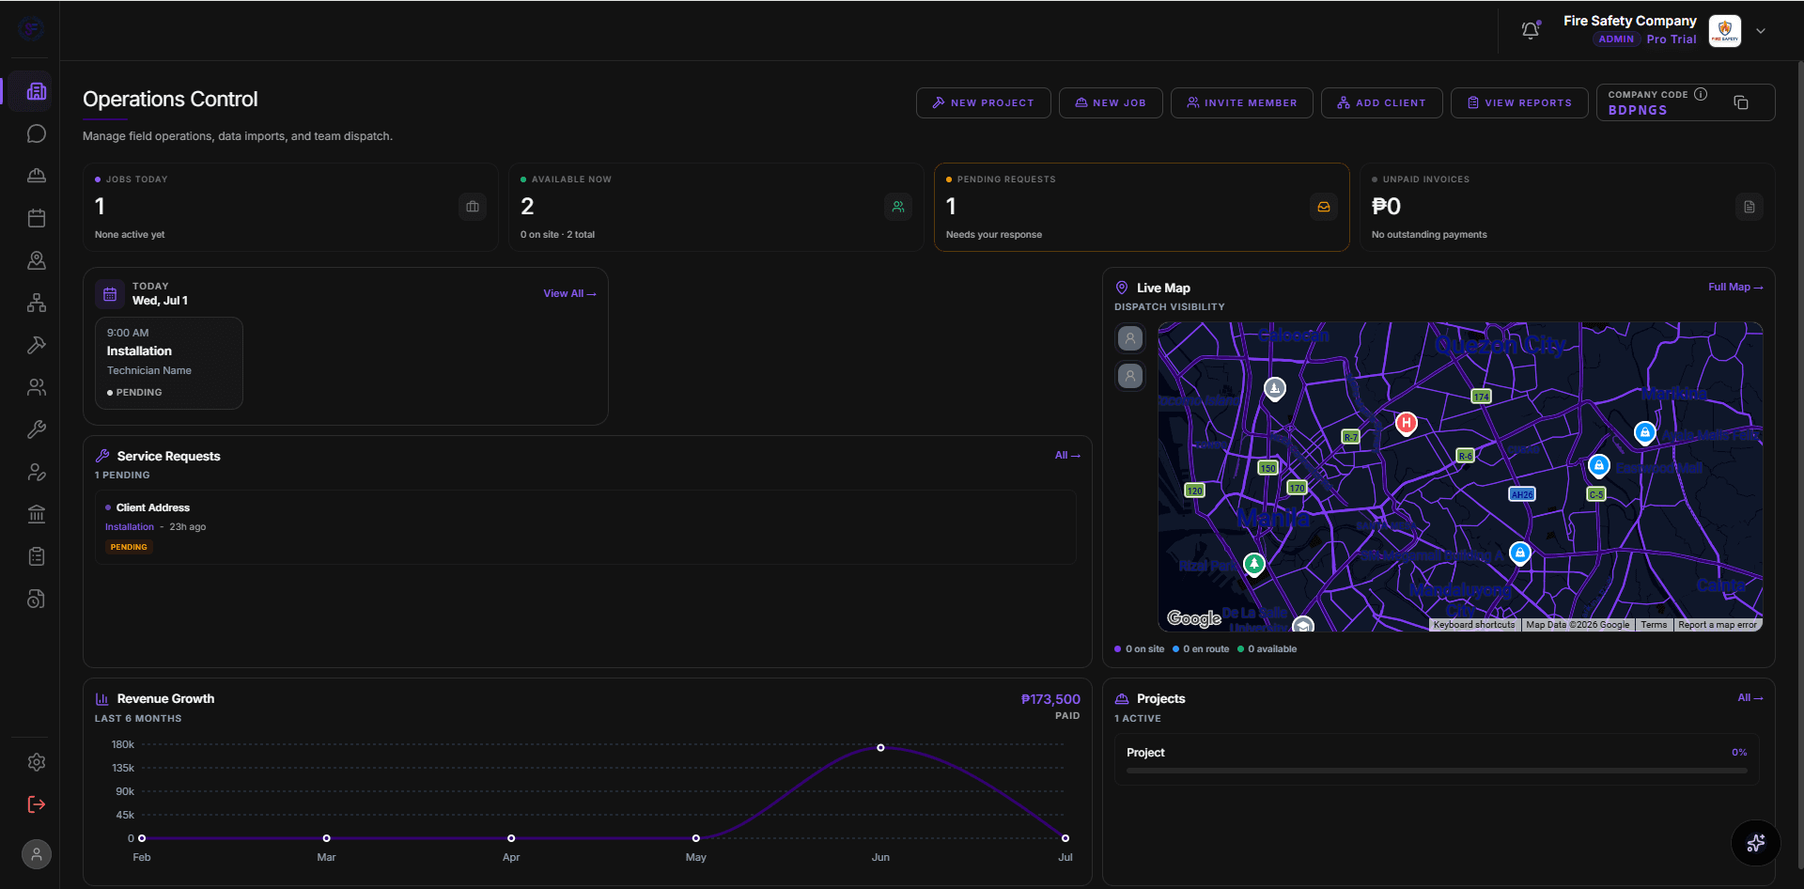Open the Full Map link
Screen dimensions: 1804x889
1735,287
